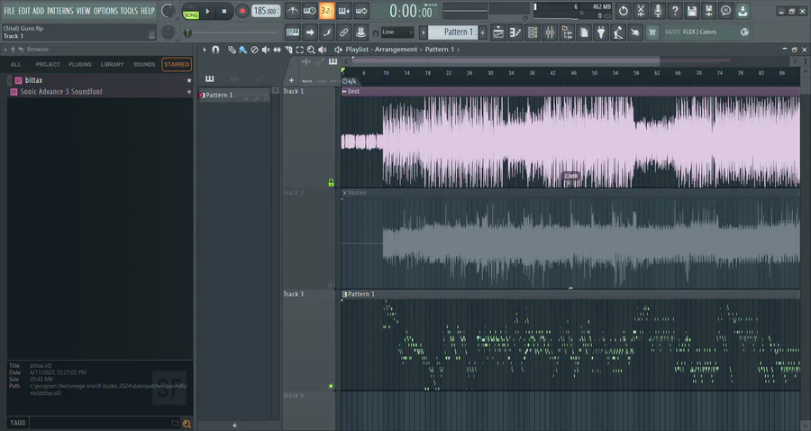This screenshot has width=811, height=431.
Task: Toggle the SONG/pattern mode switch
Action: (190, 12)
